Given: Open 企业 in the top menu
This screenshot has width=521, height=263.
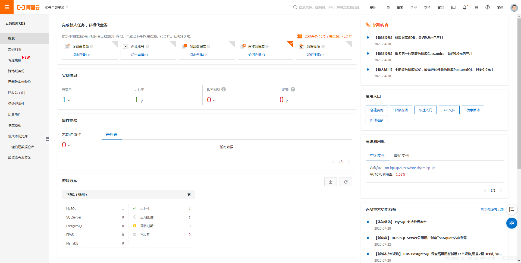Looking at the screenshot, I should click(x=414, y=8).
